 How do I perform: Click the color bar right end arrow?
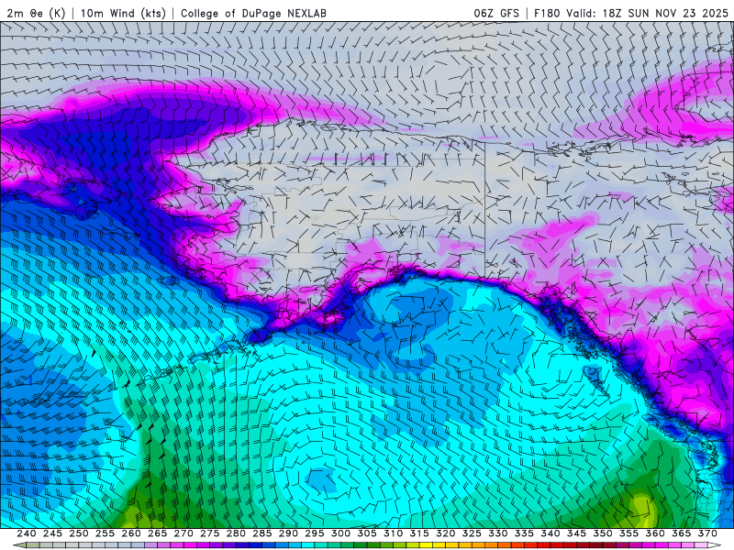715,544
